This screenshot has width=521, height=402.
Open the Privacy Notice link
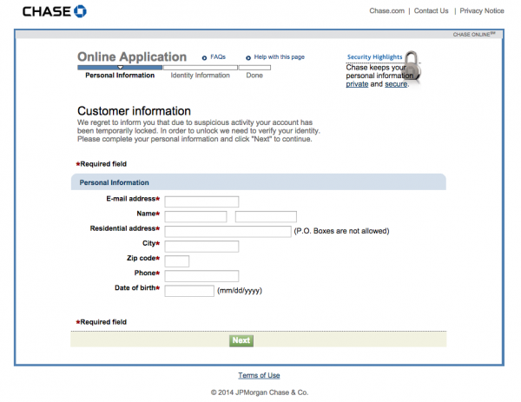[482, 11]
